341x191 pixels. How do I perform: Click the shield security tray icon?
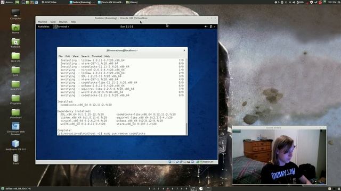click(x=311, y=2)
